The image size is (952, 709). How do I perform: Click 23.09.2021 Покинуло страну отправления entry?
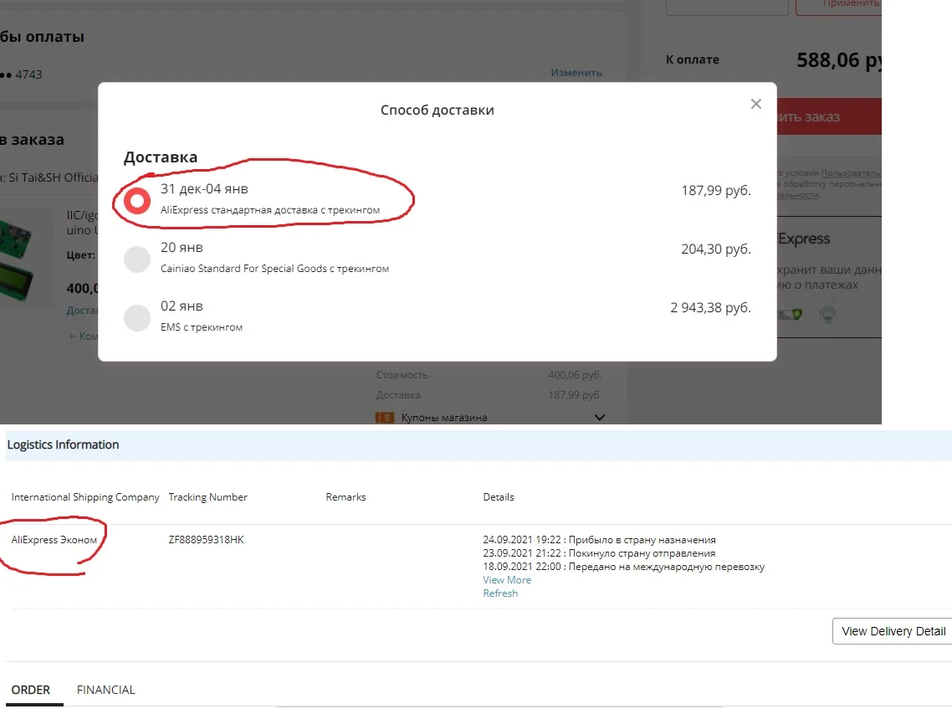599,552
